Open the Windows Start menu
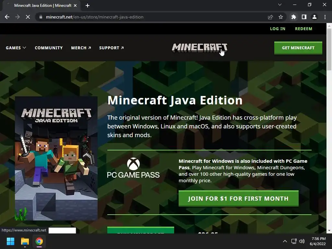Screen dimensions: 332x249 click(x=10, y=241)
